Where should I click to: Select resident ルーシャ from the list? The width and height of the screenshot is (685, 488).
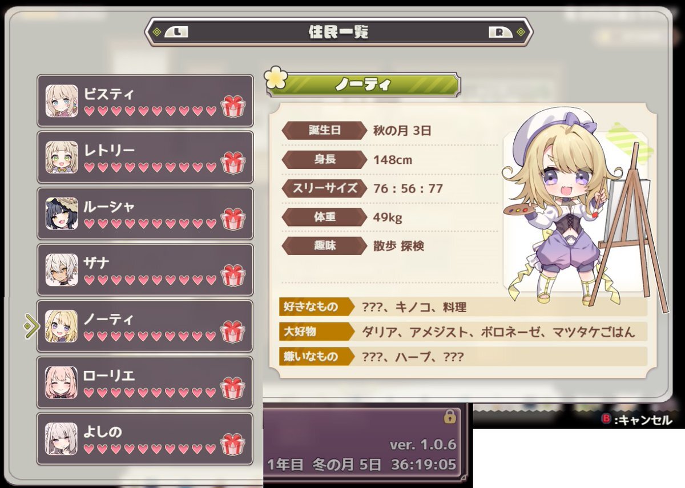click(145, 213)
